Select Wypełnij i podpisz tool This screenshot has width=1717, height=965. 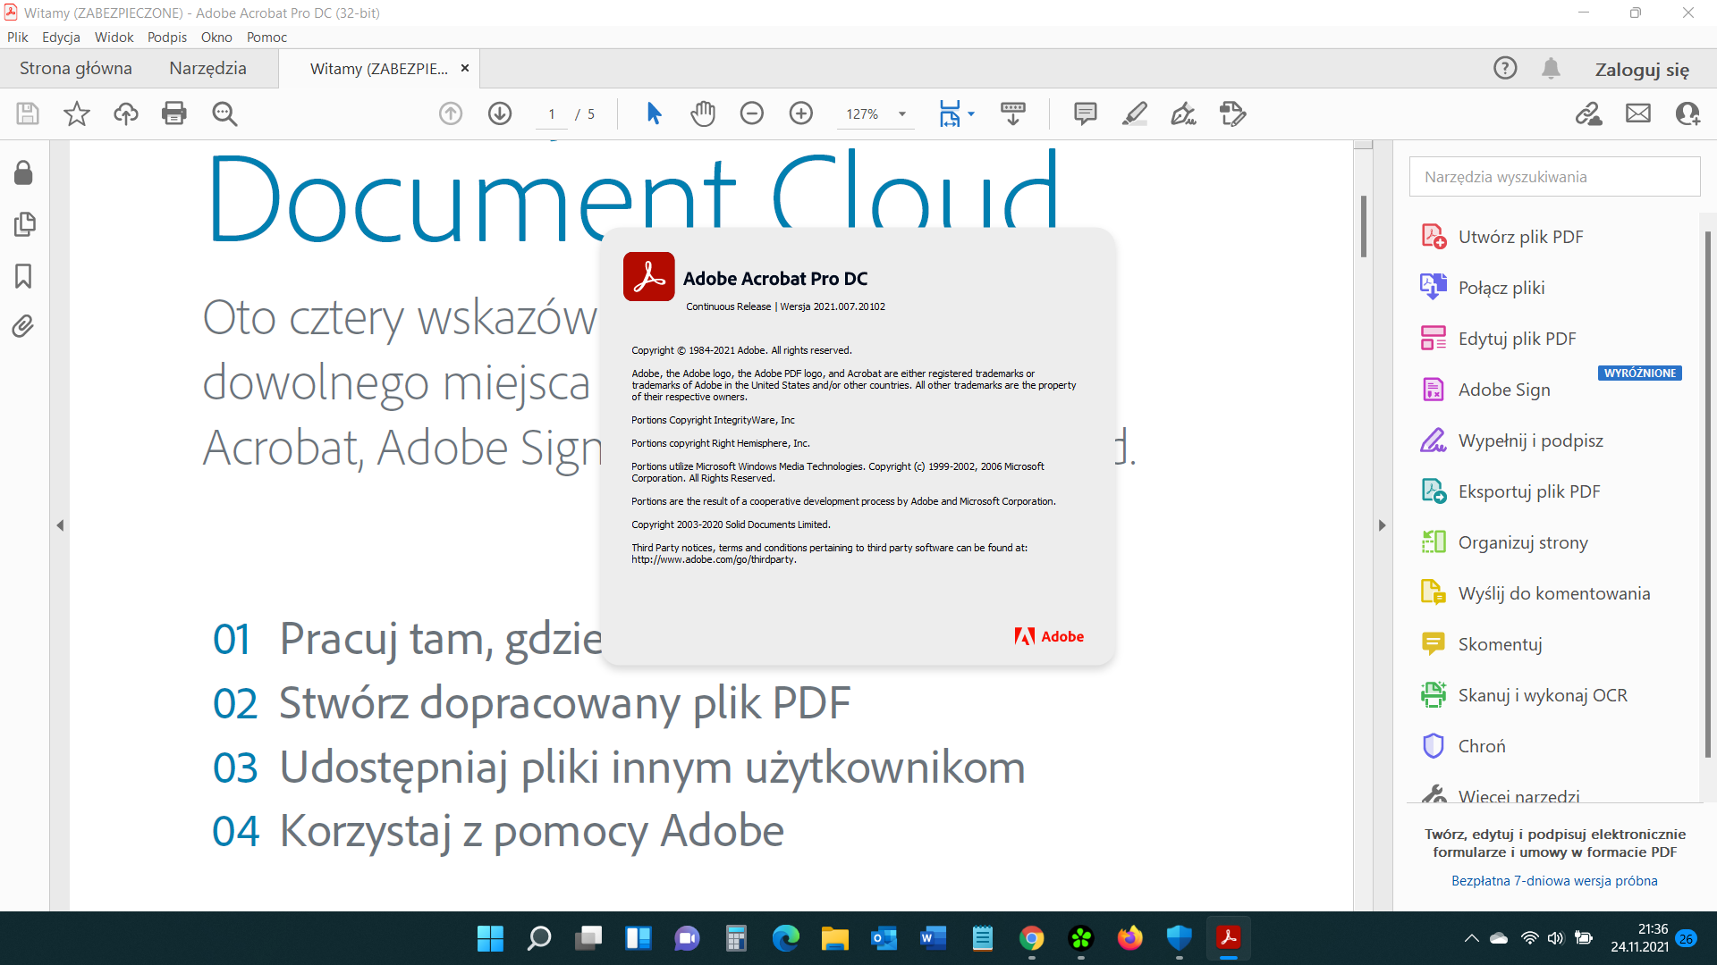pyautogui.click(x=1512, y=441)
